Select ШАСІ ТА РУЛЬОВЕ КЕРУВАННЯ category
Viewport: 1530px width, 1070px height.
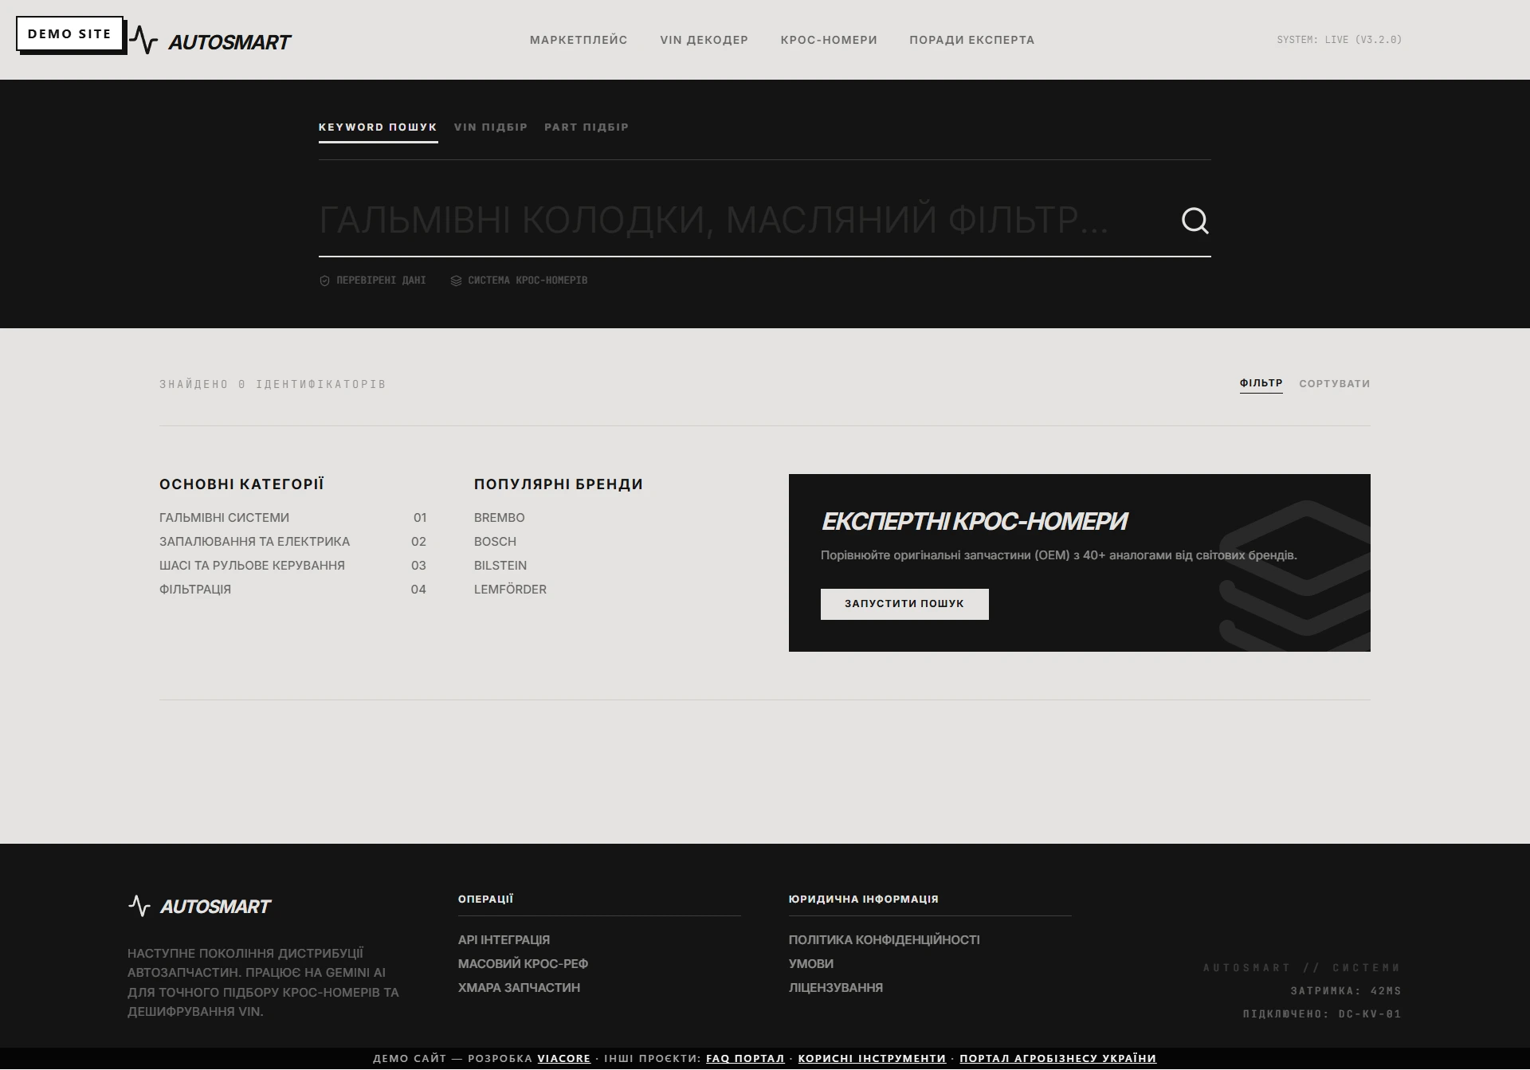pyautogui.click(x=293, y=566)
